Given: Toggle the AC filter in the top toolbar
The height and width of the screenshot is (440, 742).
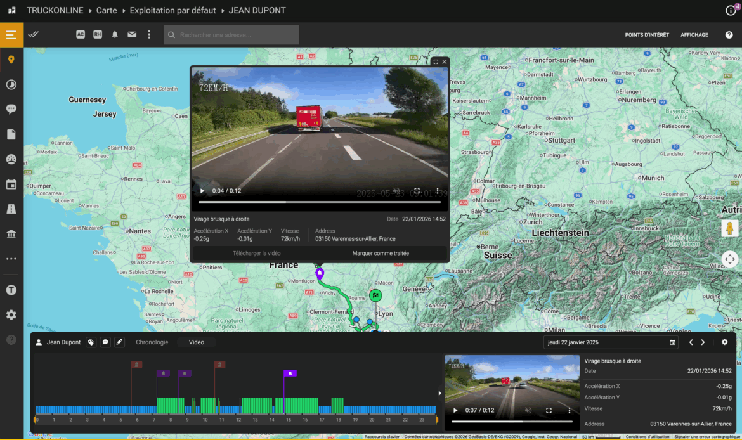Looking at the screenshot, I should point(81,35).
